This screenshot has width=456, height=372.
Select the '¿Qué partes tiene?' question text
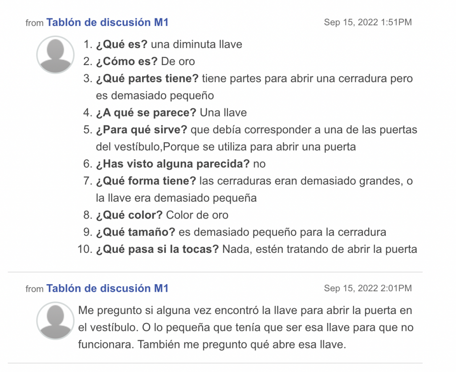click(147, 79)
